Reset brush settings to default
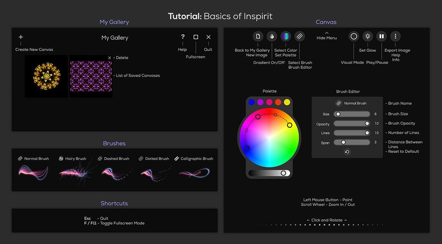The height and width of the screenshot is (244, 442). tap(347, 152)
